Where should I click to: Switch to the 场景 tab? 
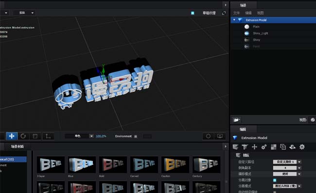tap(243, 5)
